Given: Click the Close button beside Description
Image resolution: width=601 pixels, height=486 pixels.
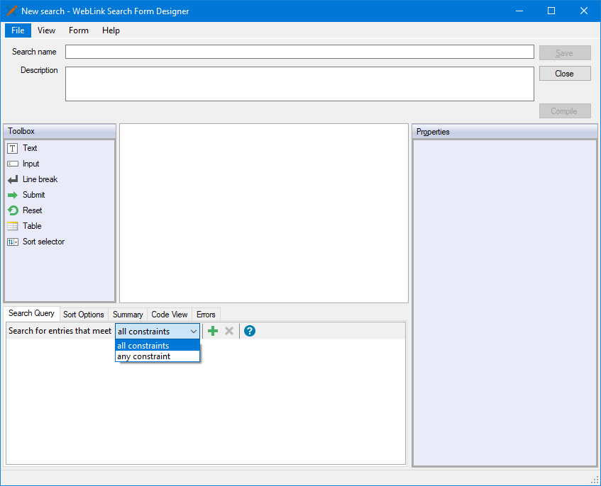Looking at the screenshot, I should tap(565, 74).
